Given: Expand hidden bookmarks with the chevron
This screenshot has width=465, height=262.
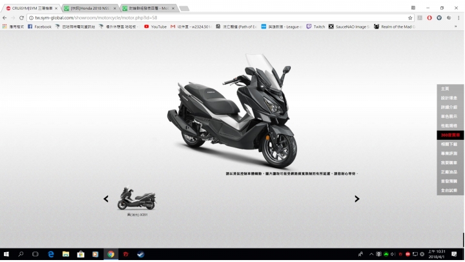Looking at the screenshot, I should point(455,27).
